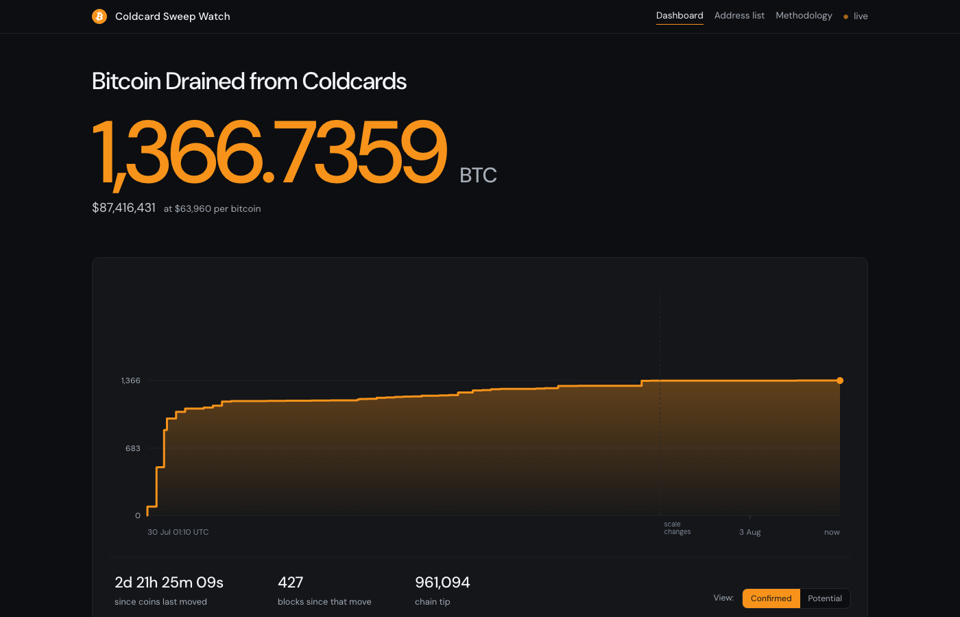Image resolution: width=960 pixels, height=617 pixels.
Task: Click the '2d 21h 25m 09s' timer value
Action: click(x=169, y=582)
